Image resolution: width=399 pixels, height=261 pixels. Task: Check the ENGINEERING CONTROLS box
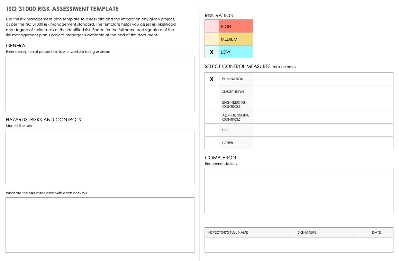pyautogui.click(x=212, y=104)
